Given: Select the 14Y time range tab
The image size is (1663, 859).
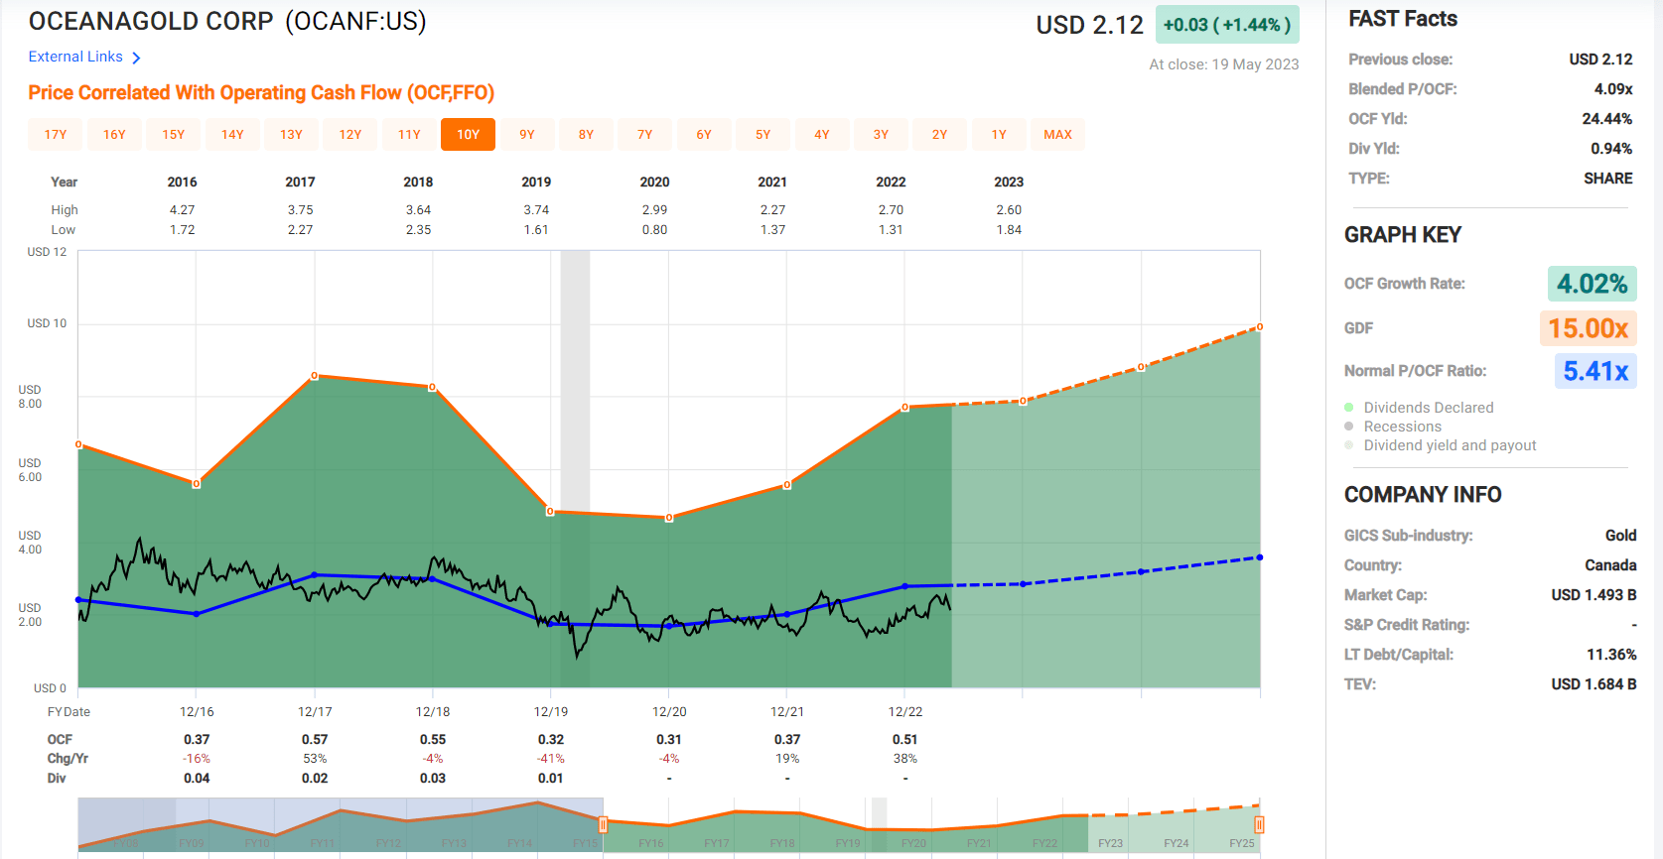Looking at the screenshot, I should click(x=232, y=134).
